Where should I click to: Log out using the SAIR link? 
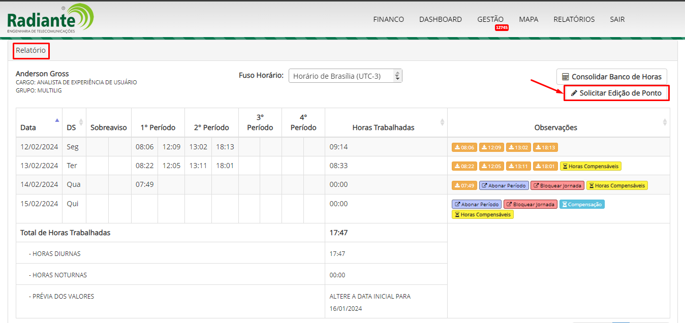[617, 19]
